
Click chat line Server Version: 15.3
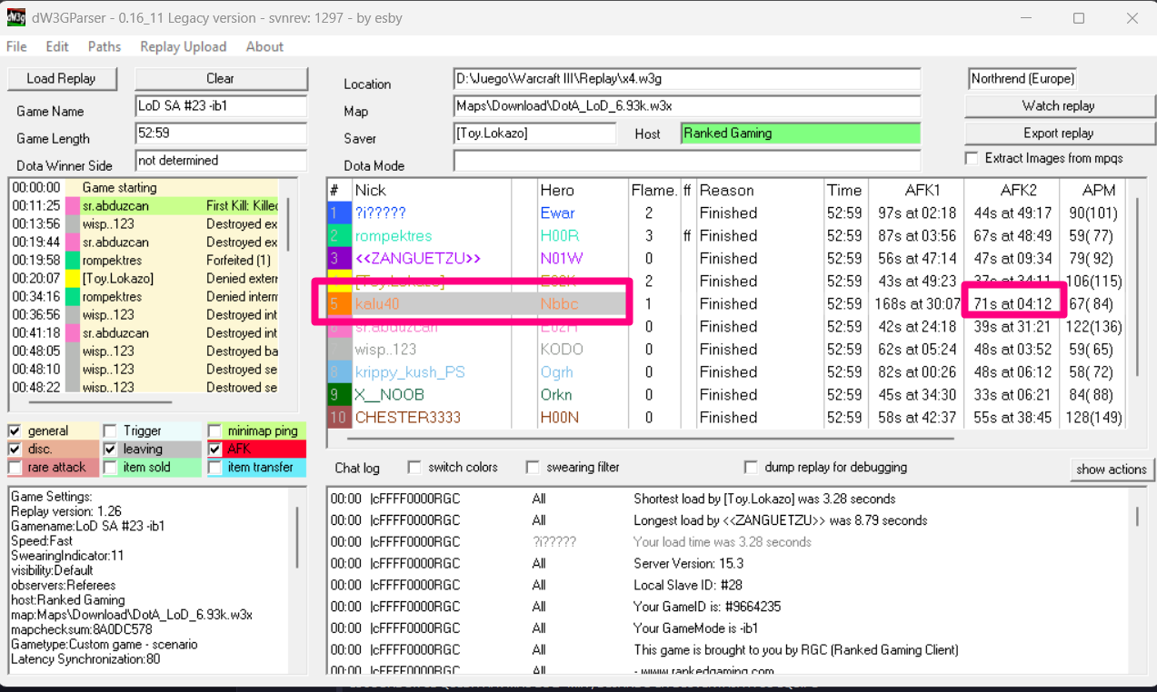click(x=688, y=563)
